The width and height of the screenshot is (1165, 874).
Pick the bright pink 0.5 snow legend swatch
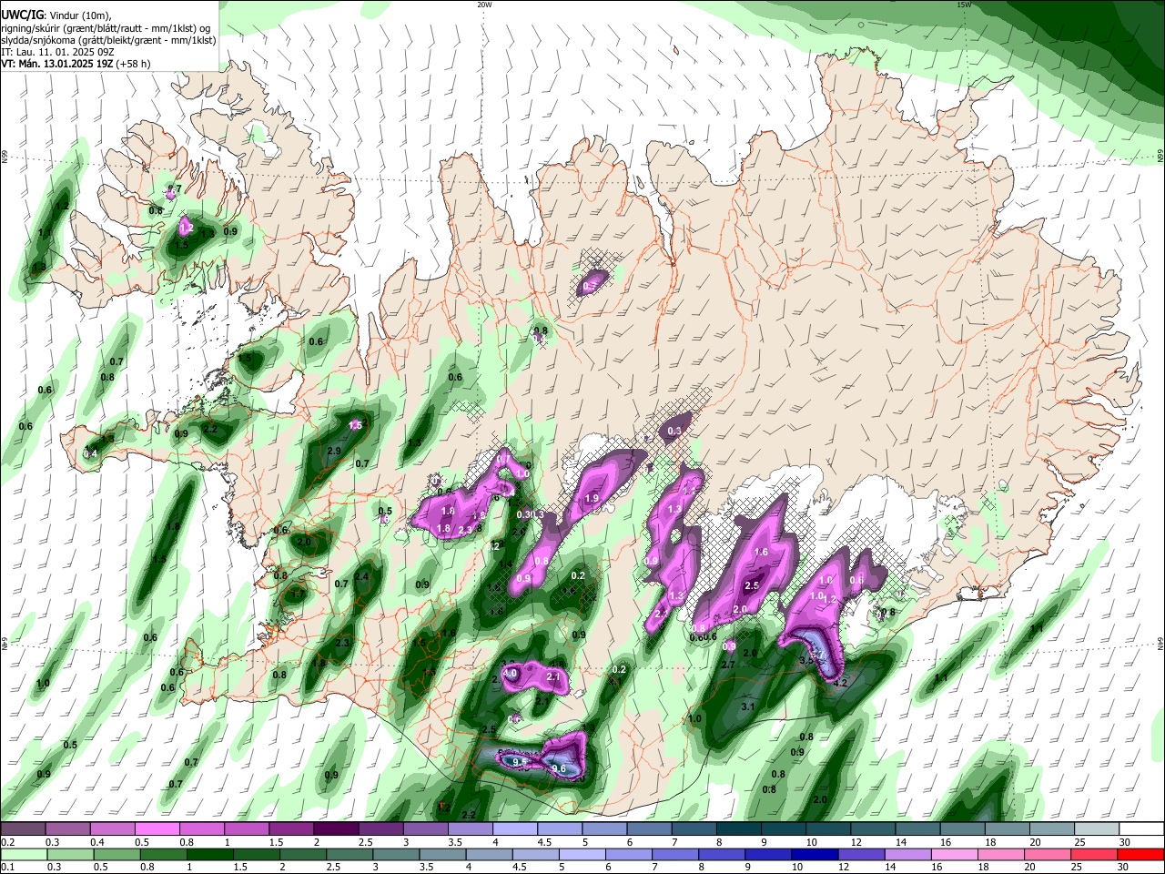[x=156, y=829]
